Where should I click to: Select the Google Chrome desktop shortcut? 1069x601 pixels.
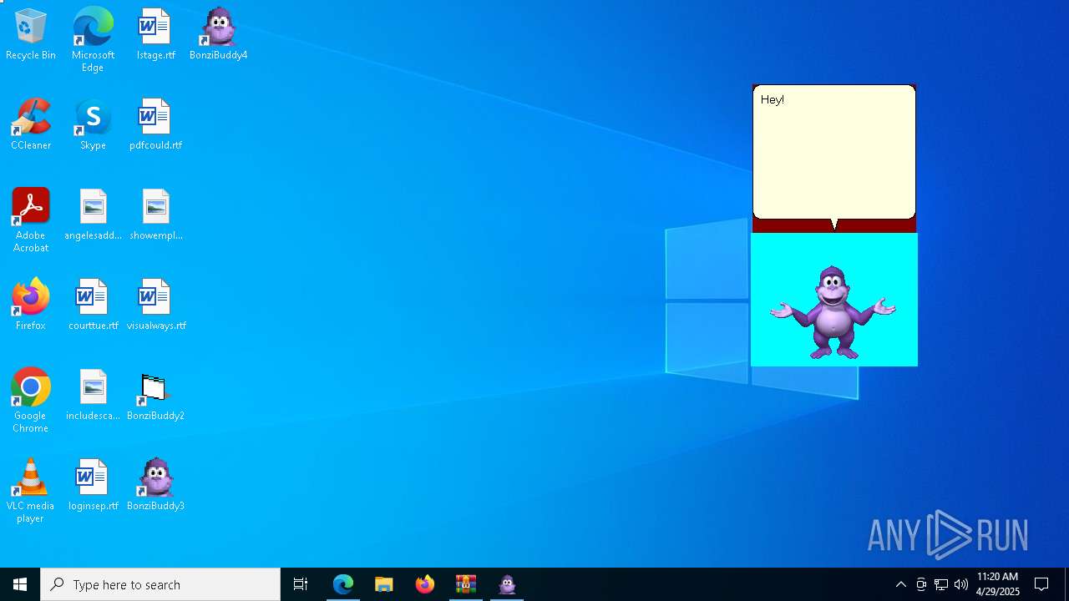click(31, 401)
